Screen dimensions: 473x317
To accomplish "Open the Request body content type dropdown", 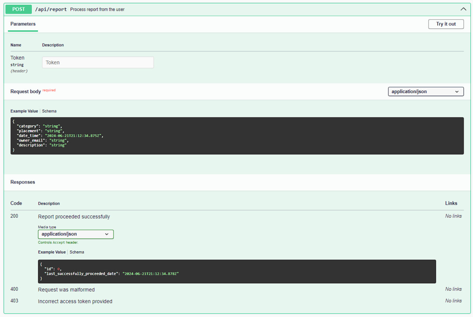I will [x=425, y=92].
